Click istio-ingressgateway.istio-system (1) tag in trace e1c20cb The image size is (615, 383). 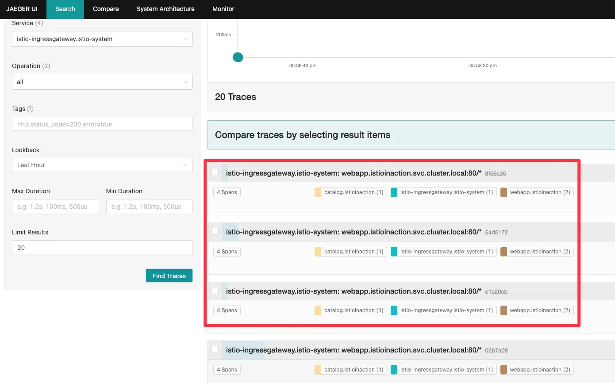click(x=444, y=310)
